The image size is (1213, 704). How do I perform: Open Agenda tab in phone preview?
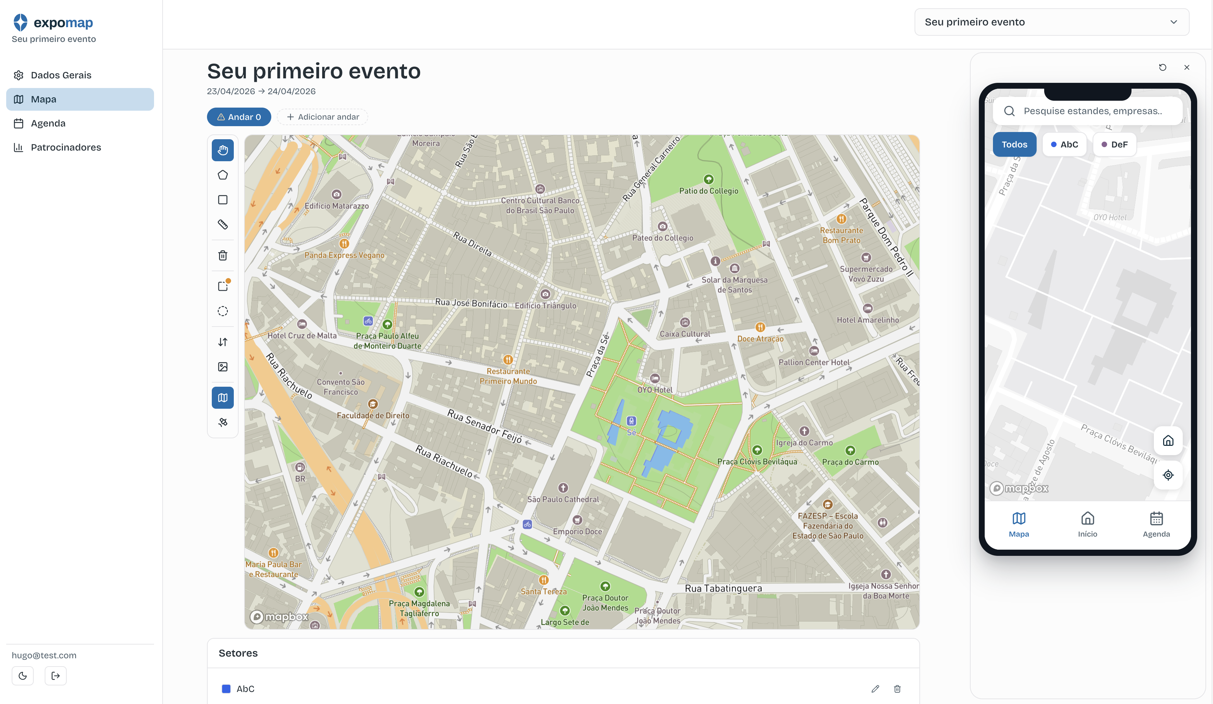click(x=1156, y=525)
